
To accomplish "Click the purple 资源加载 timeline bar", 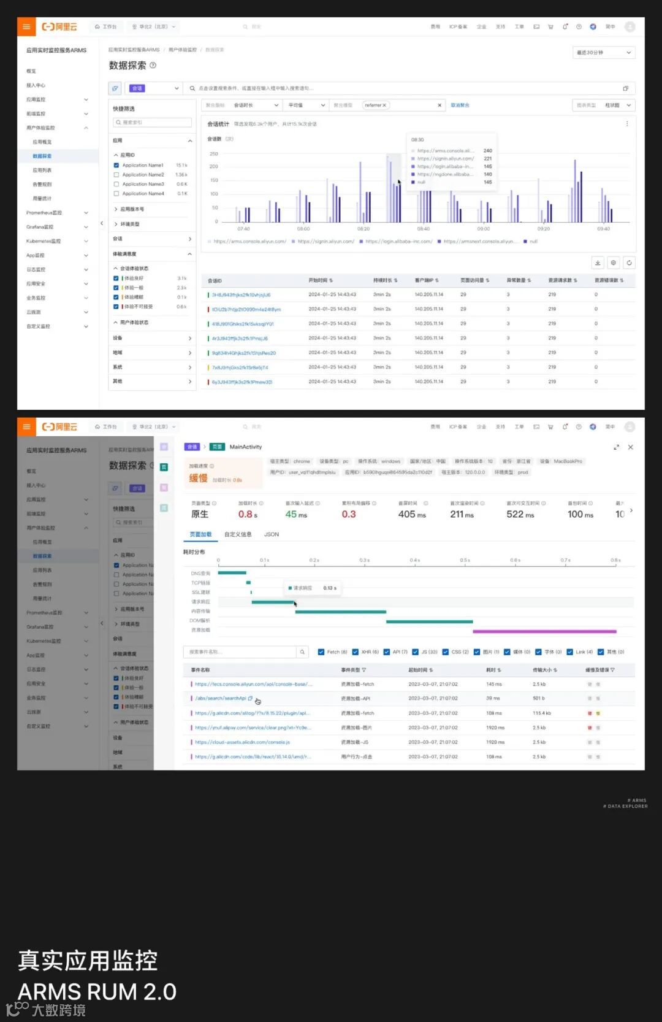I will [x=544, y=631].
